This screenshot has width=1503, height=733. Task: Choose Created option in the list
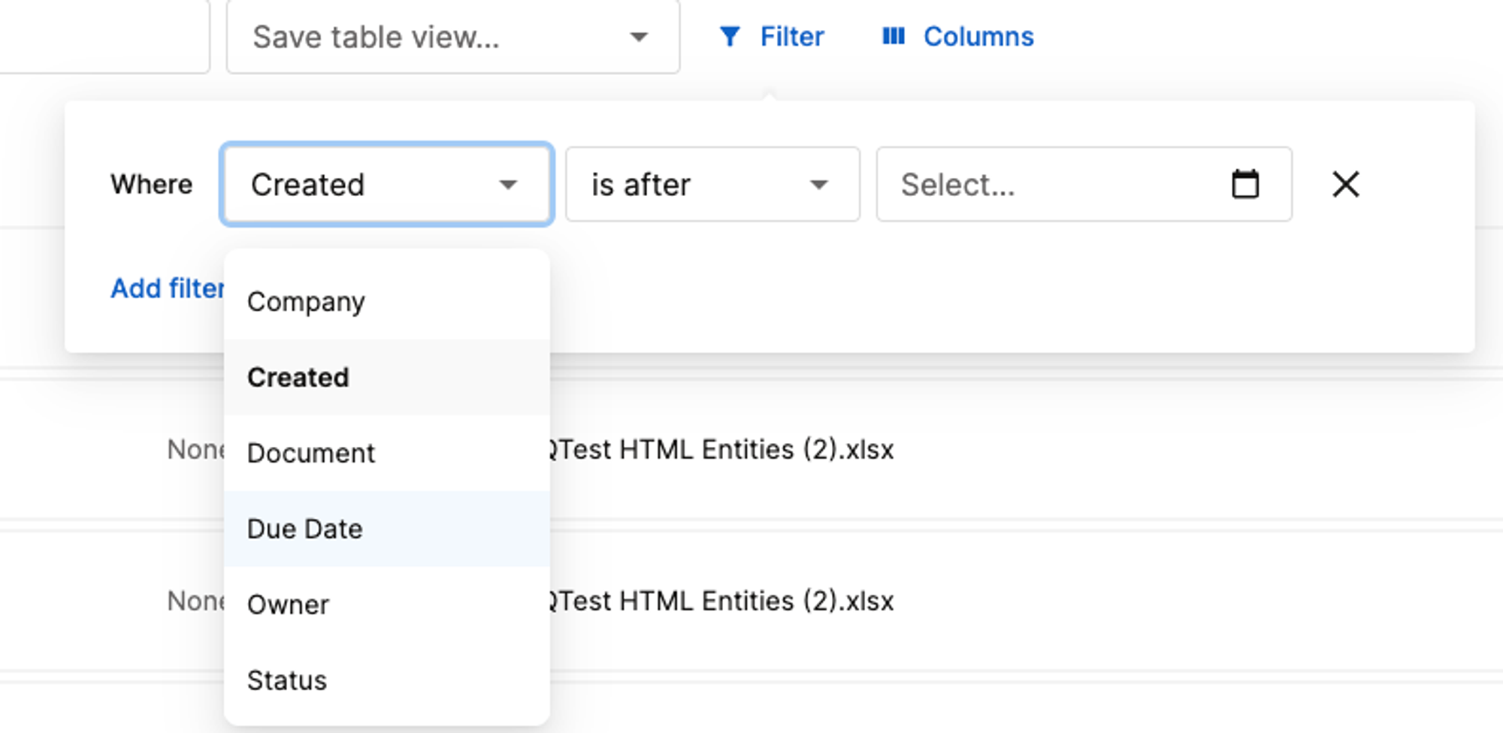[x=387, y=377]
